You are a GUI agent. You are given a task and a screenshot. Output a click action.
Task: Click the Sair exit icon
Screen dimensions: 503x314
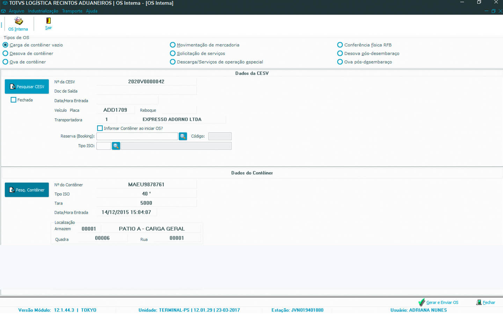48,21
